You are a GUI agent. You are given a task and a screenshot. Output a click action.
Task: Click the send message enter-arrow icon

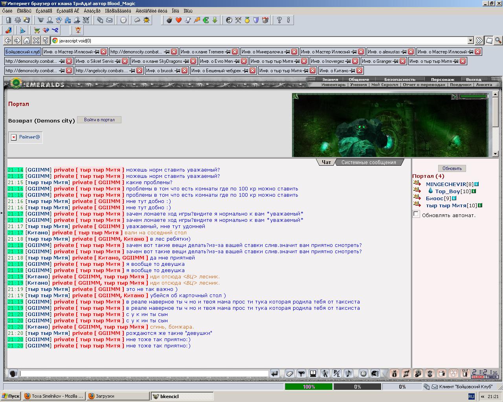coord(275,374)
